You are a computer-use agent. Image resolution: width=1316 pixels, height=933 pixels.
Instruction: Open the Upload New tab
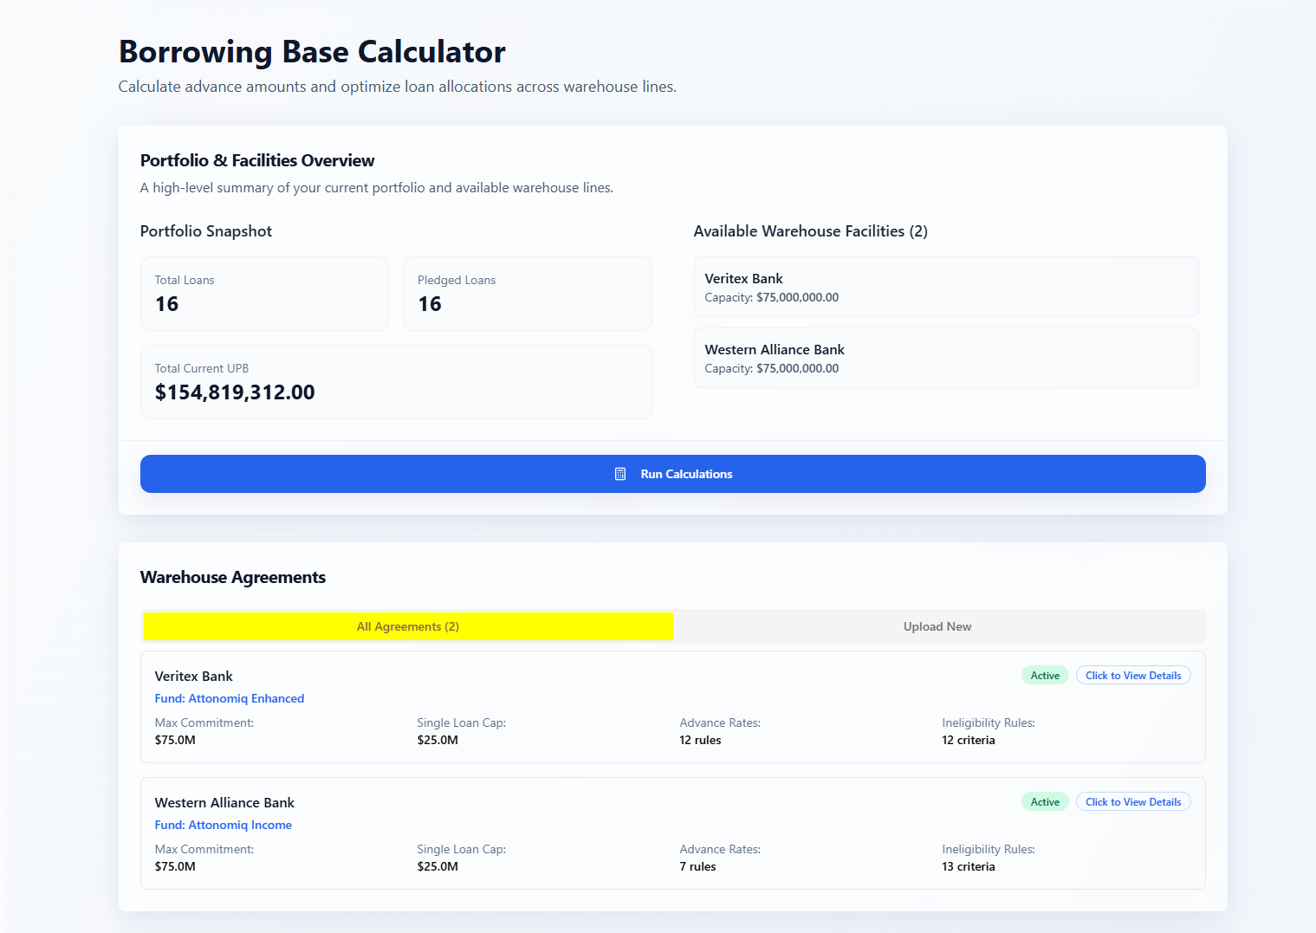(937, 626)
